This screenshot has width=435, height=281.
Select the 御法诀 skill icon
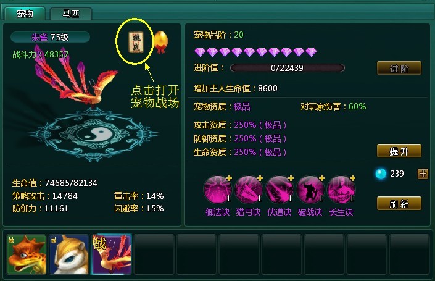tap(217, 189)
